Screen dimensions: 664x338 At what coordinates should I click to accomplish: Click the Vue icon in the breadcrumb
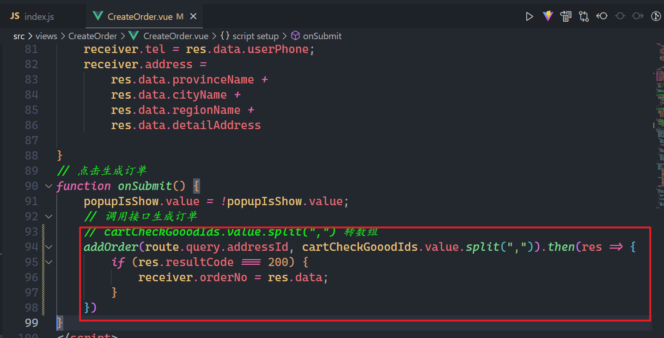[134, 36]
